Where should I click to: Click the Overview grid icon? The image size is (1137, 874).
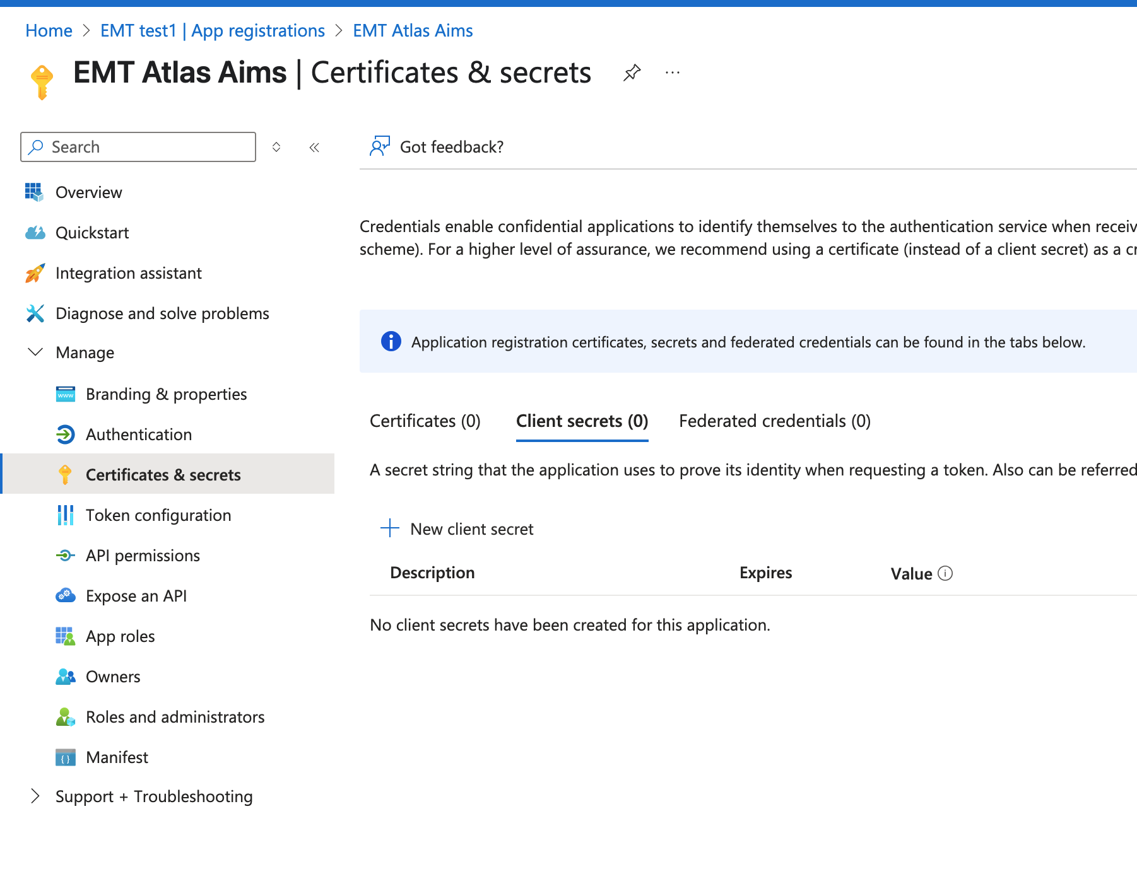coord(34,192)
